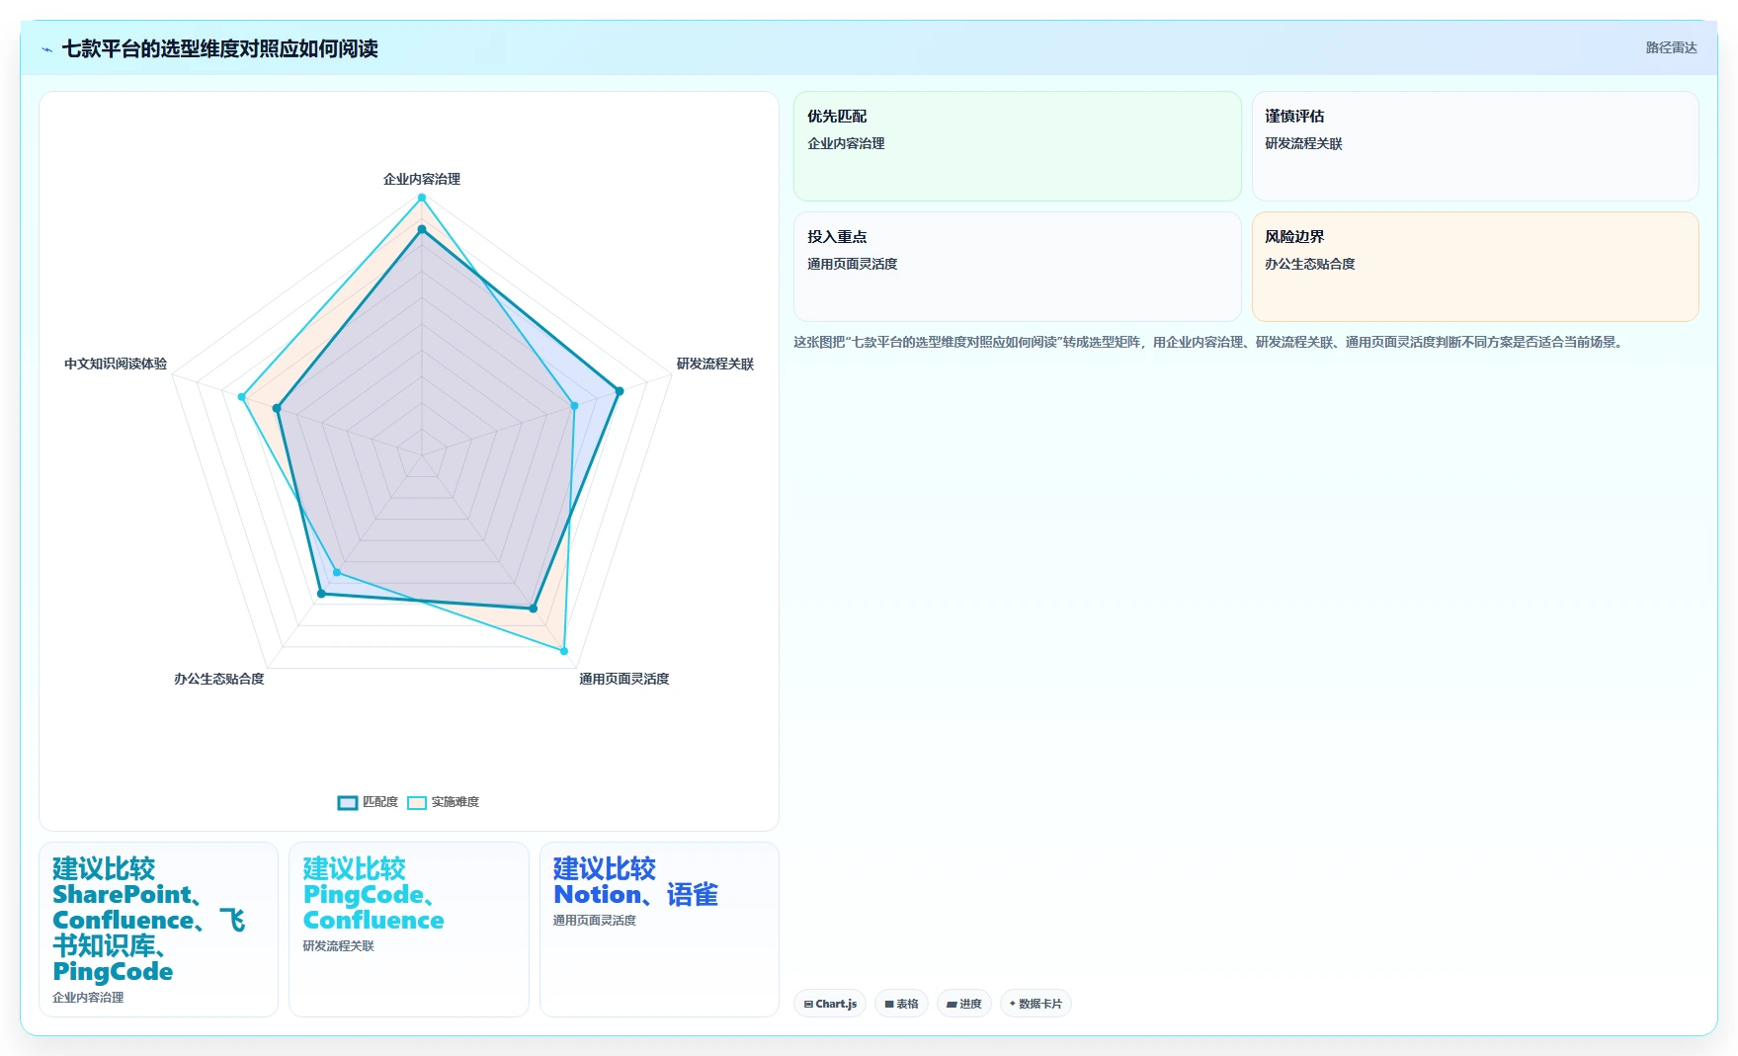Select the 实施难度 data point on 中文知识阅读体验 axis
Image resolution: width=1738 pixels, height=1056 pixels.
tap(242, 396)
